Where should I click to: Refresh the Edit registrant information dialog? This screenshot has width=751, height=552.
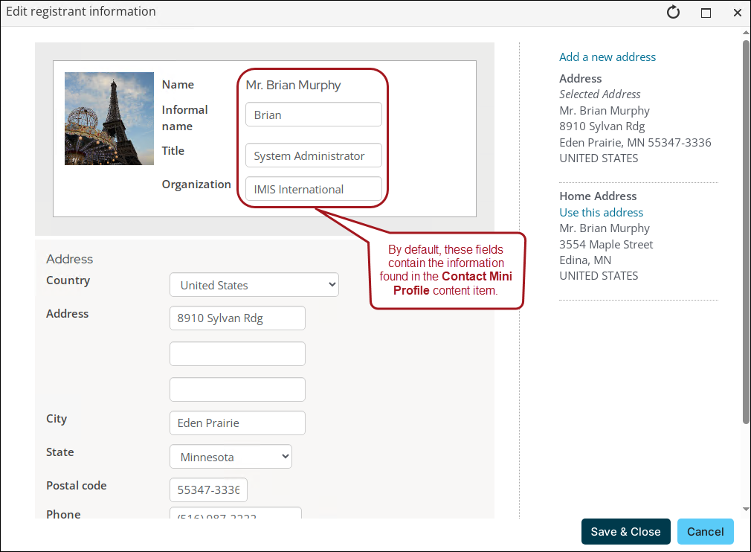coord(673,12)
